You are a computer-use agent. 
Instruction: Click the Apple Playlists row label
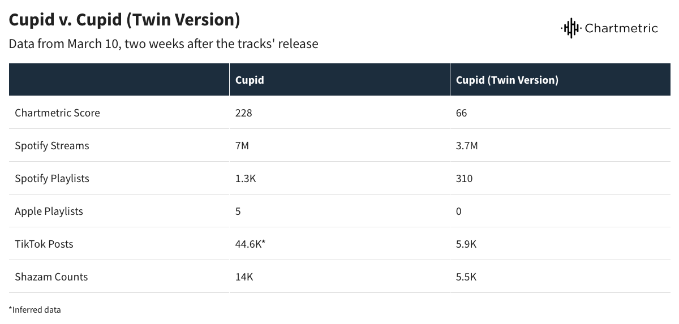pos(49,211)
